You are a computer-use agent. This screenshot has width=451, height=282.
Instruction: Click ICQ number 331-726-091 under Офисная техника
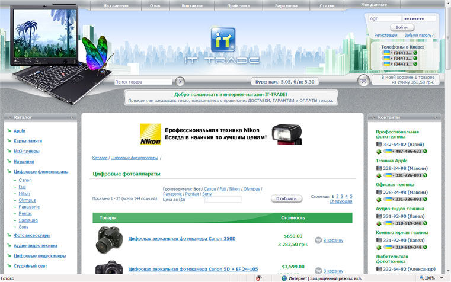point(405,199)
